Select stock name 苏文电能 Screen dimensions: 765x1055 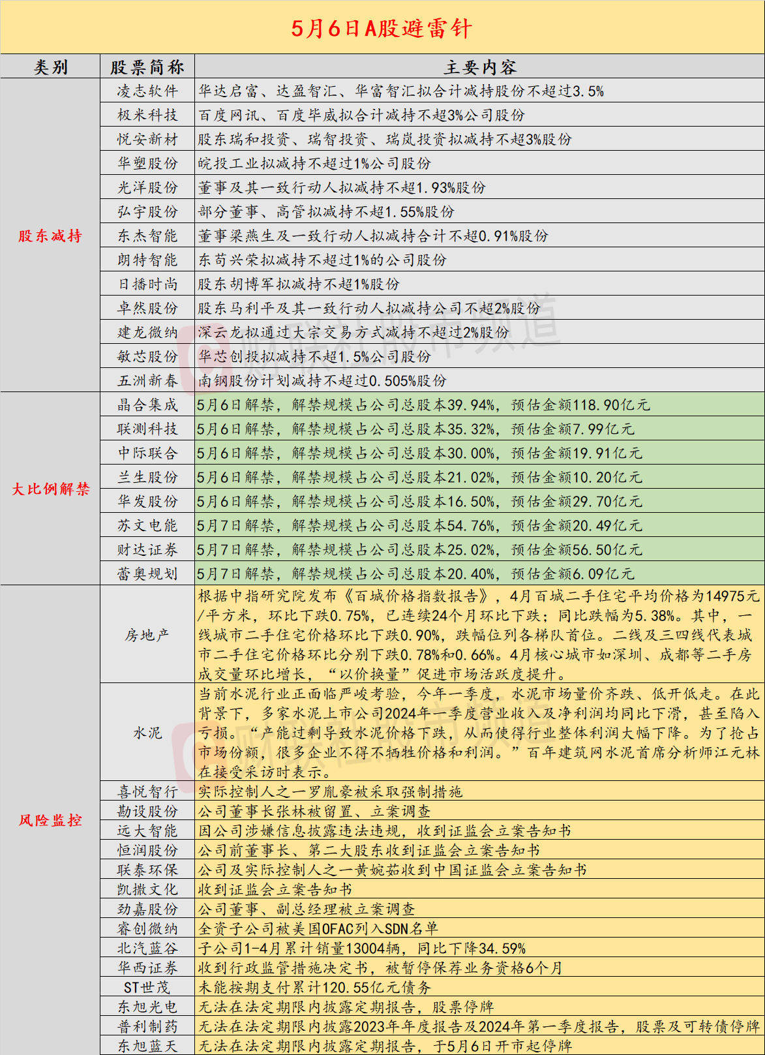147,526
